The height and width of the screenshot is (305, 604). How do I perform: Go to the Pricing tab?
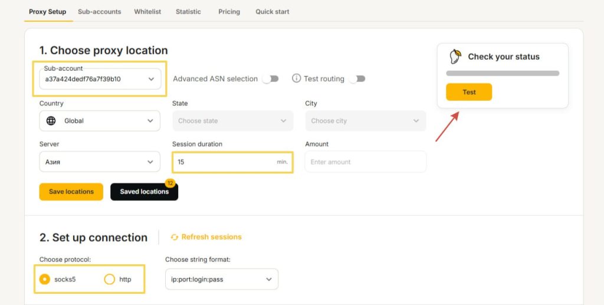pyautogui.click(x=229, y=12)
